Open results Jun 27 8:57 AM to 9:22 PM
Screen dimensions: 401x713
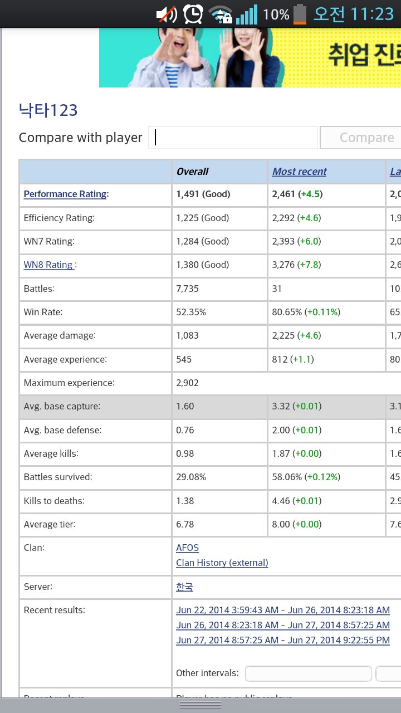click(x=283, y=641)
